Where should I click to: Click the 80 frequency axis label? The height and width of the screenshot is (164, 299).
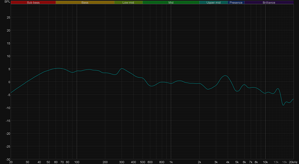tap(67, 162)
